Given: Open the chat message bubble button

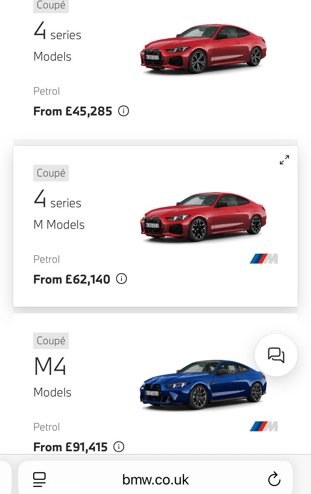Looking at the screenshot, I should 276,355.
